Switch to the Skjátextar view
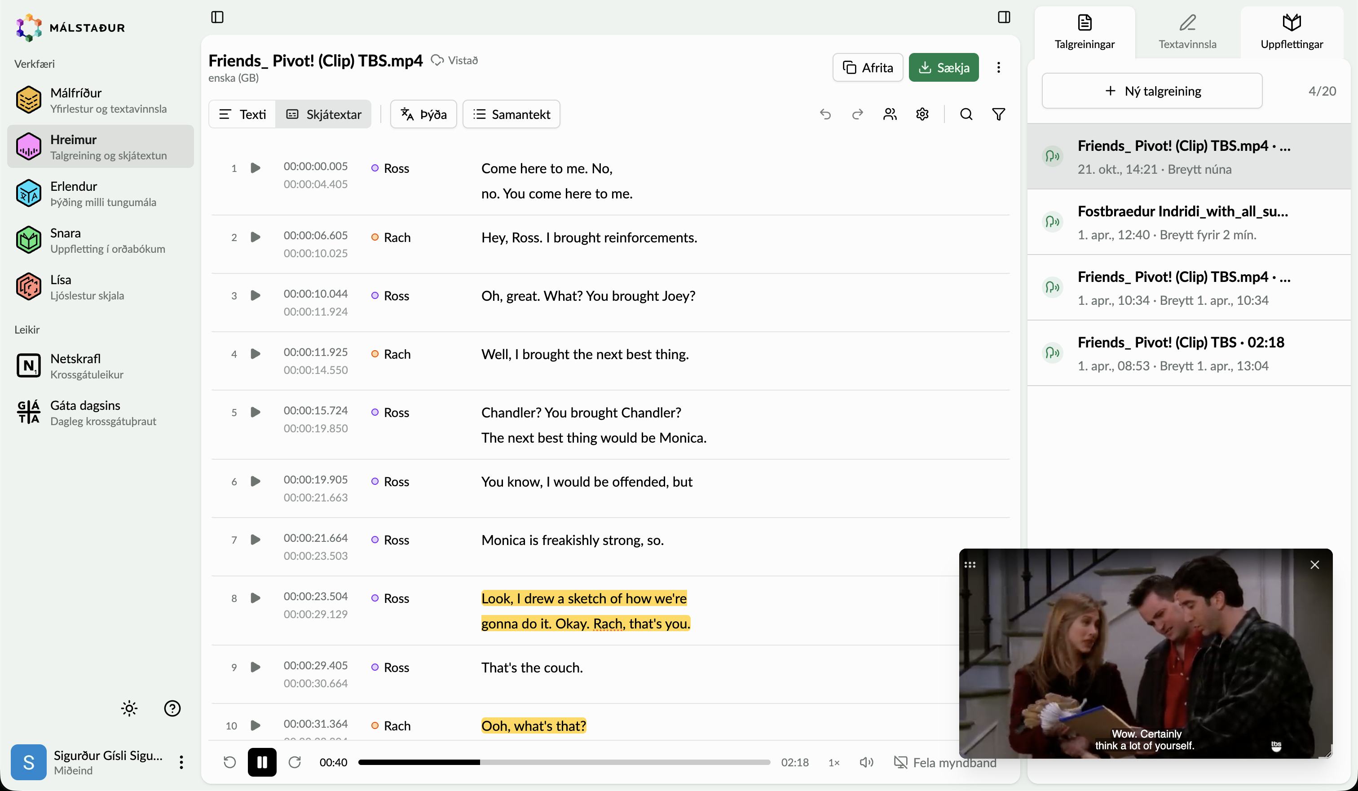Screen dimensions: 1358x791 click(x=323, y=114)
